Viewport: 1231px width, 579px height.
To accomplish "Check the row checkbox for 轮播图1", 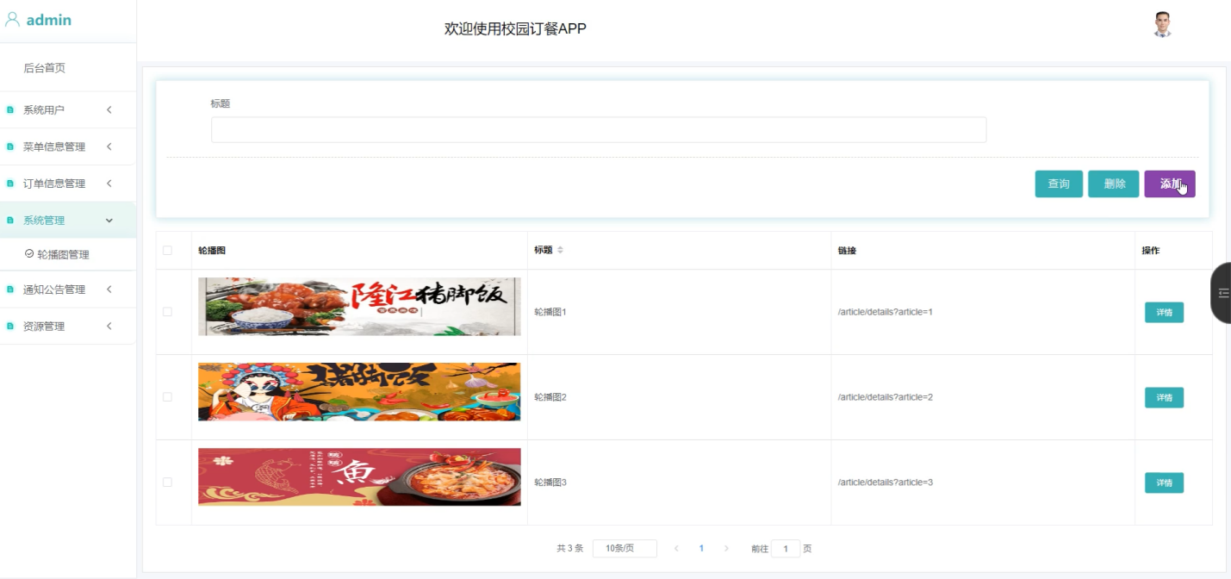I will [x=167, y=312].
